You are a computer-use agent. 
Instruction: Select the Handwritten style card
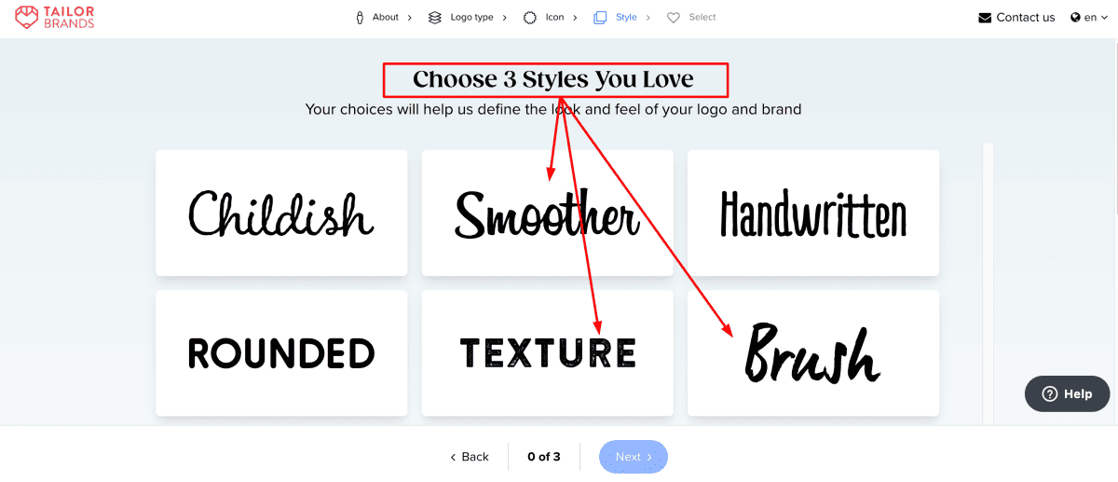813,213
